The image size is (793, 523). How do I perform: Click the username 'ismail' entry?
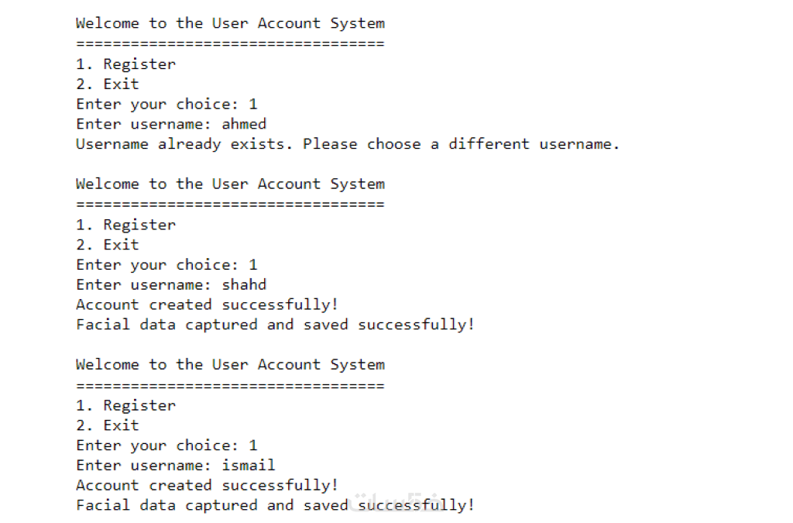click(248, 465)
